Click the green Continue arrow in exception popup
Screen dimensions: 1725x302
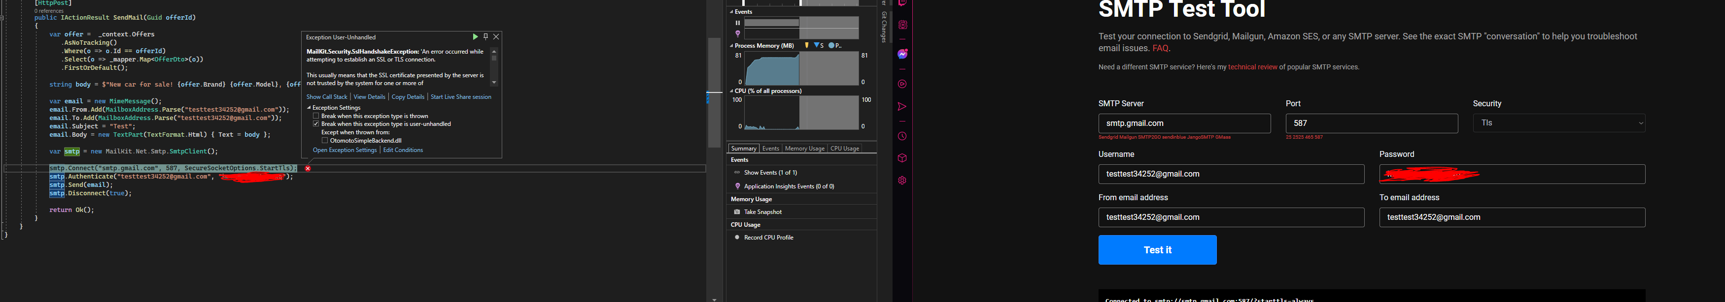coord(475,37)
